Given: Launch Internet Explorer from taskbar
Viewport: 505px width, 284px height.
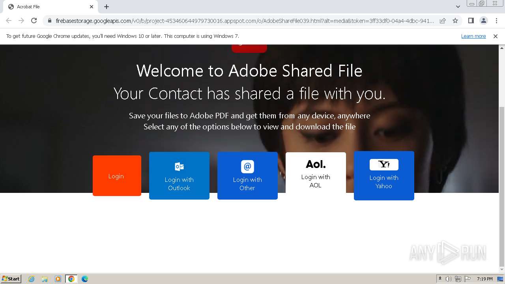Looking at the screenshot, I should coord(31,279).
